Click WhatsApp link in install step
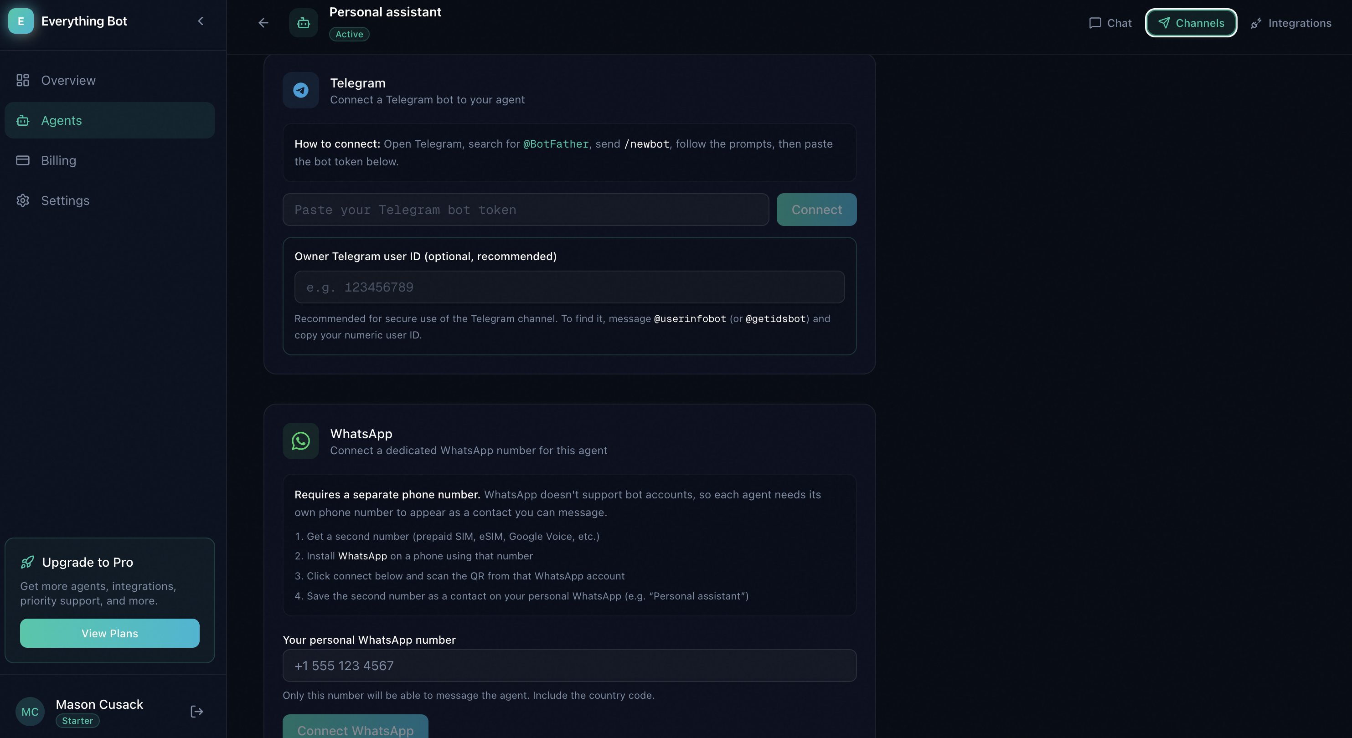1352x738 pixels. (363, 556)
